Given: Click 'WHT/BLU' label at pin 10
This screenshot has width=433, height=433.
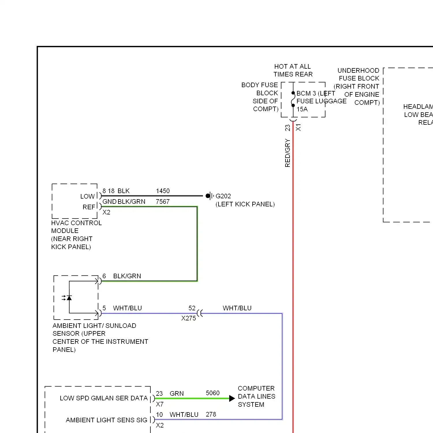Looking at the screenshot, I should 184,415.
